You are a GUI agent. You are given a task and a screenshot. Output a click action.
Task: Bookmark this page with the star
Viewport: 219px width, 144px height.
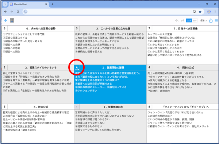point(200,12)
